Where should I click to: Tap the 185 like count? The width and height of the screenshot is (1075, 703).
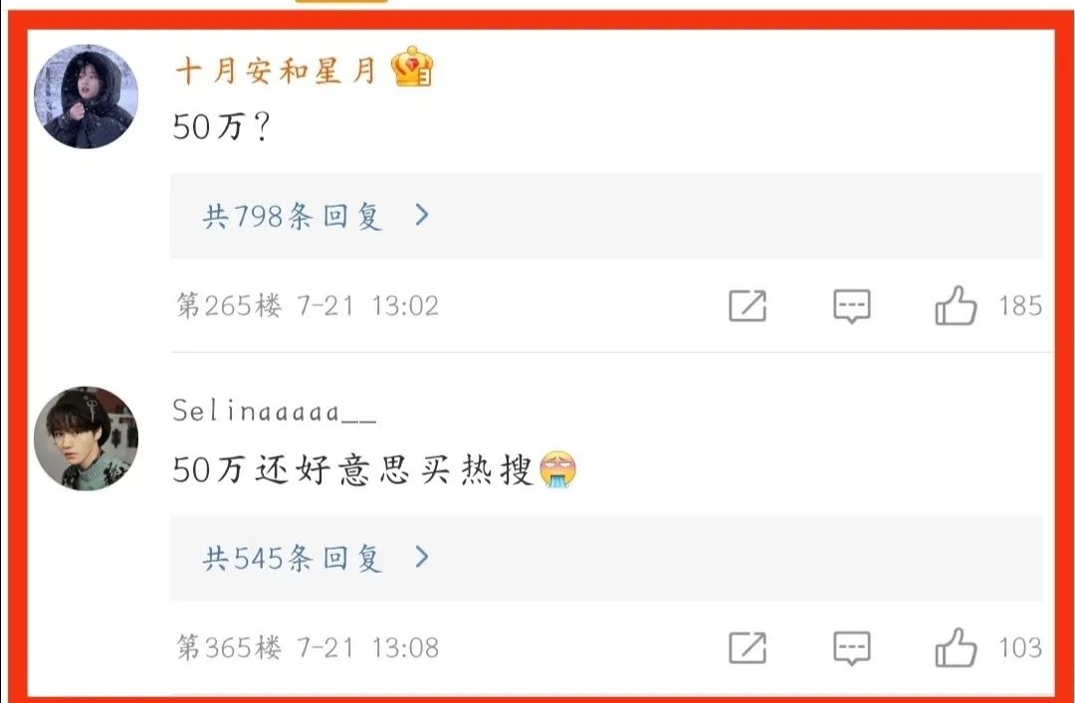tap(1020, 305)
